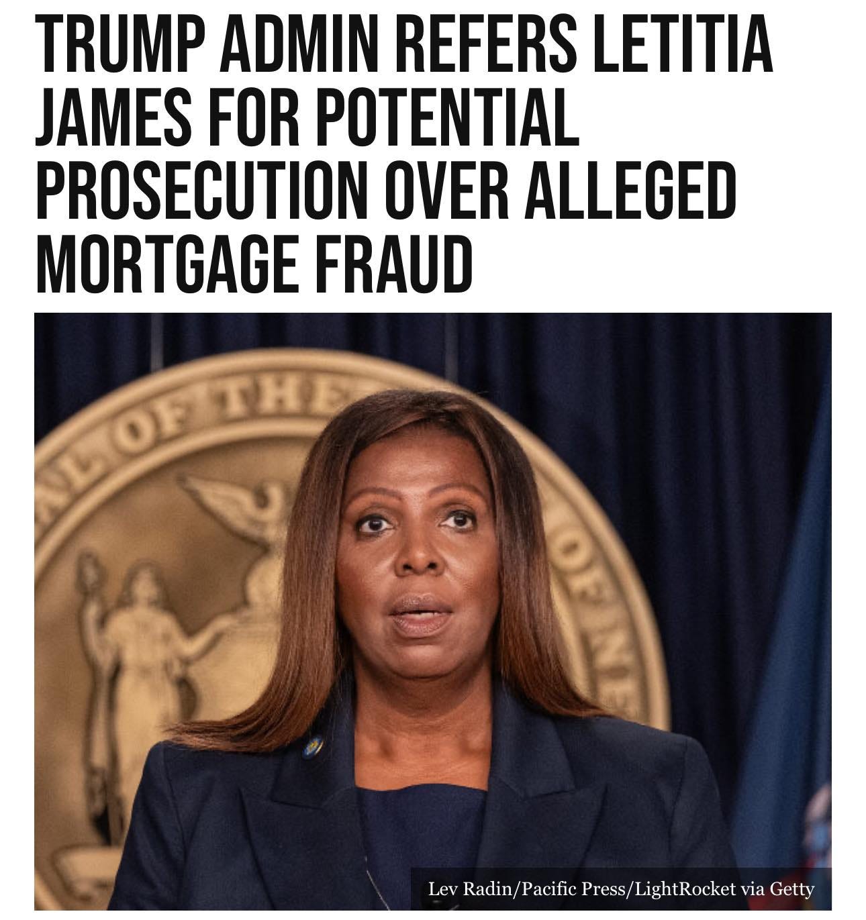Click "LightRocket via Getty" credit text

[724, 889]
